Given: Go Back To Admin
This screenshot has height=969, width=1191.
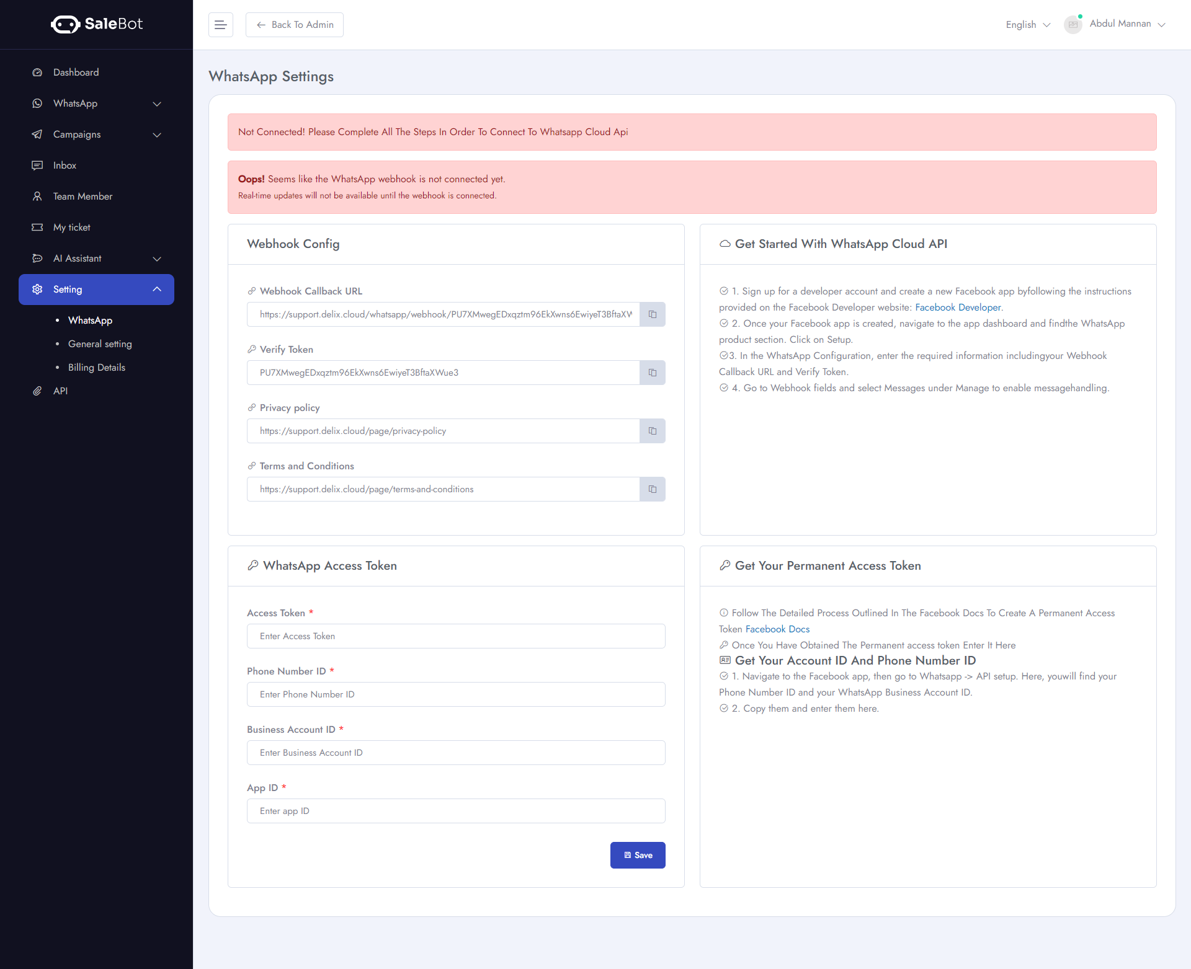Looking at the screenshot, I should pyautogui.click(x=295, y=25).
